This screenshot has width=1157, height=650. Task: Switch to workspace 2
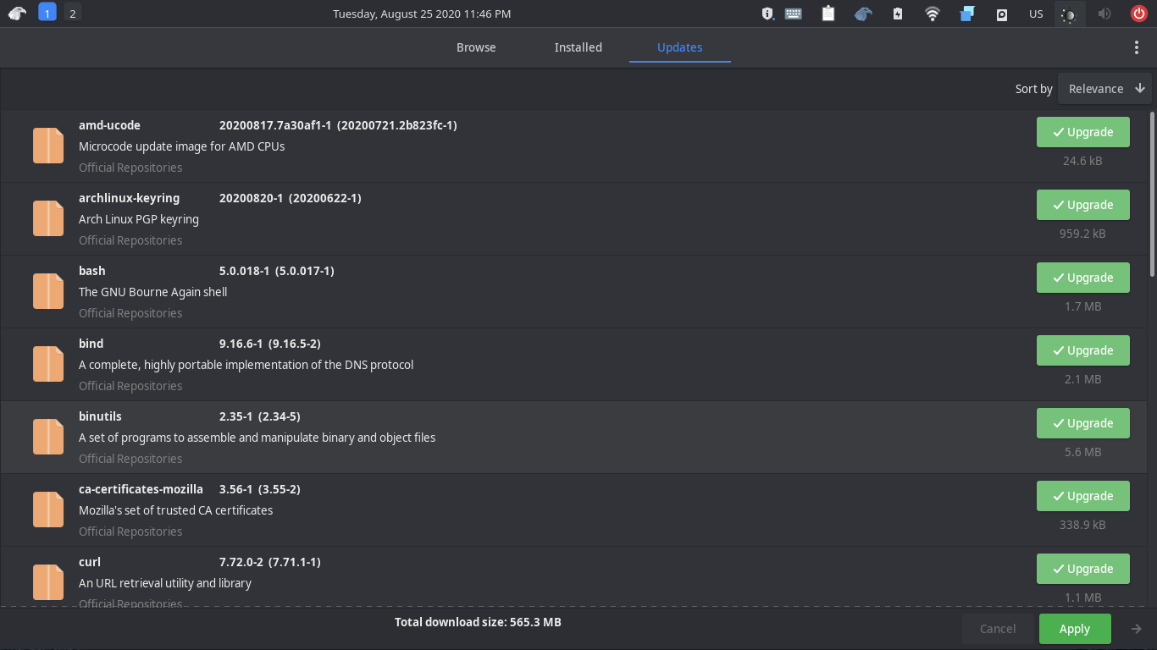tap(73, 14)
